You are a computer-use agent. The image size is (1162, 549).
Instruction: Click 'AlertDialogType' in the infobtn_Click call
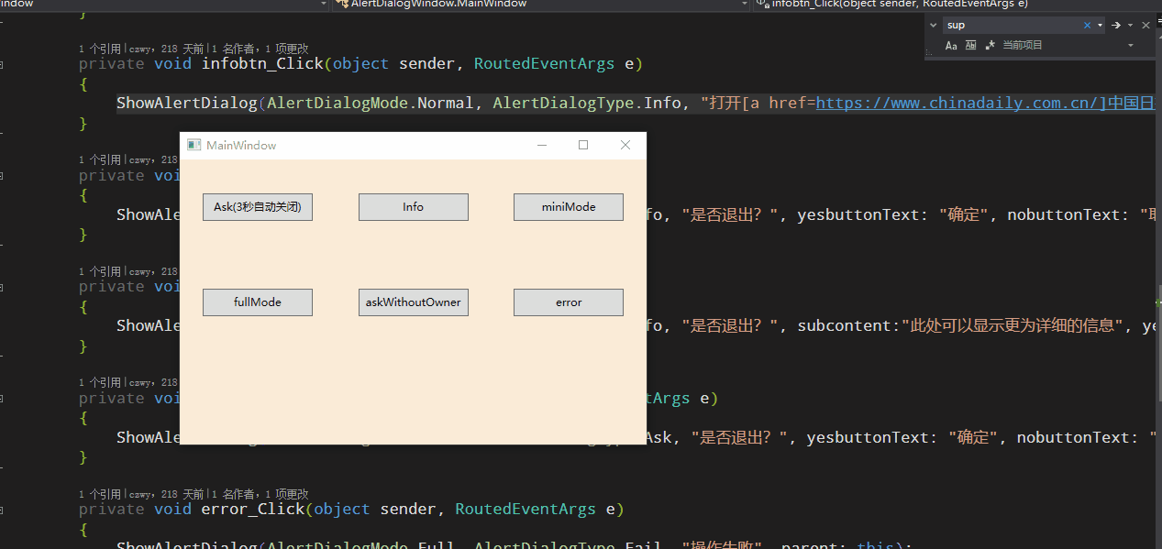coord(563,104)
